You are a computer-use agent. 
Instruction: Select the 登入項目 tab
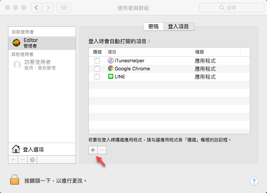(x=178, y=27)
